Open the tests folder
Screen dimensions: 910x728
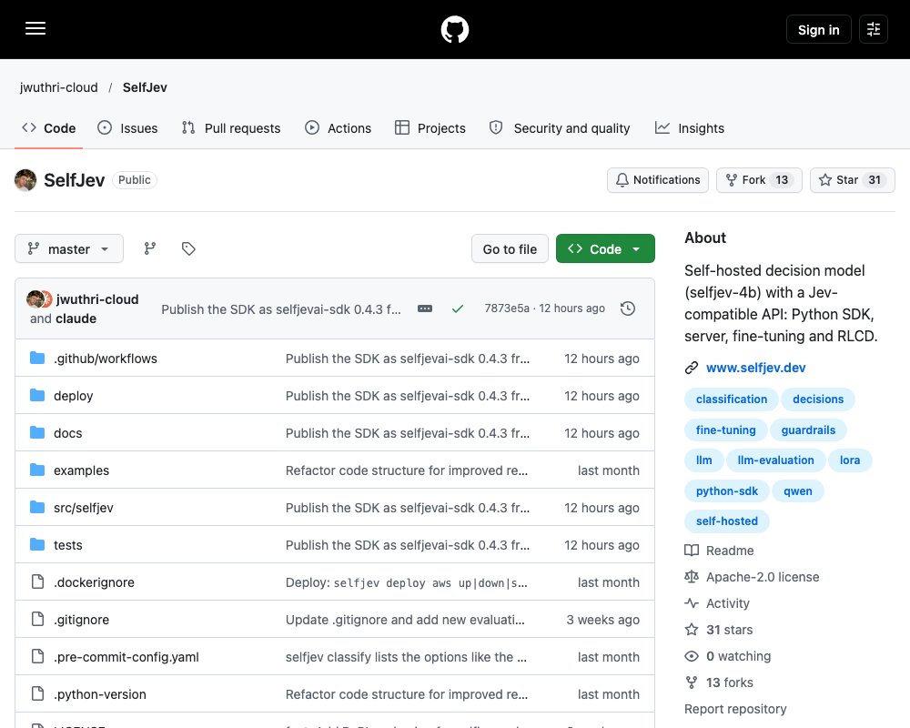pyautogui.click(x=68, y=545)
